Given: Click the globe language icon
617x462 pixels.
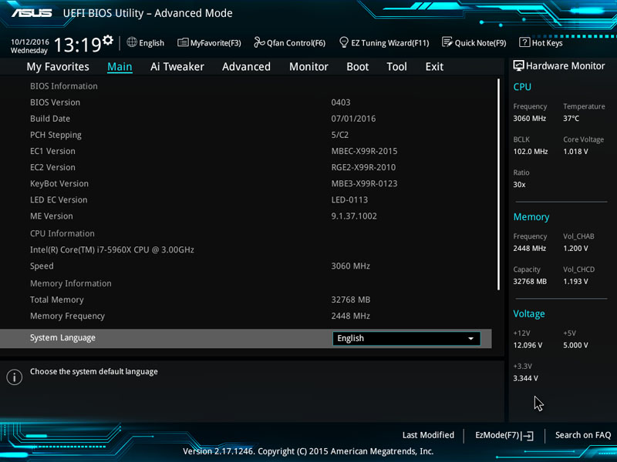Looking at the screenshot, I should coord(132,43).
